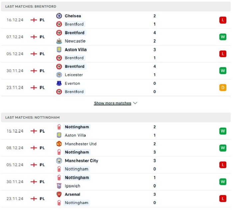Click the chevron beside Show more matches
233x210 pixels.
coord(135,103)
